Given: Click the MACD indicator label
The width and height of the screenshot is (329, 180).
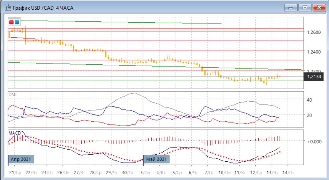Looking at the screenshot, I should (x=15, y=133).
